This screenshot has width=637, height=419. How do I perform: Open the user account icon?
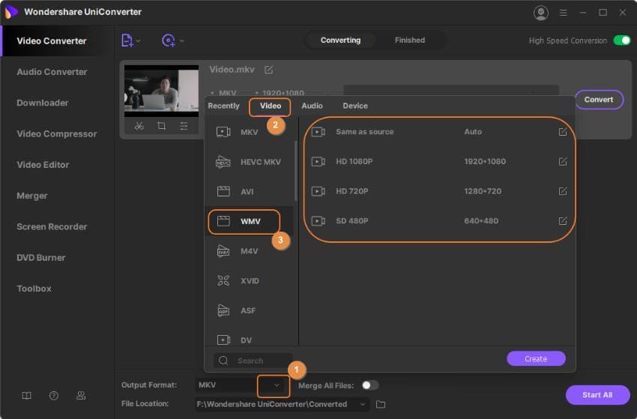[541, 13]
